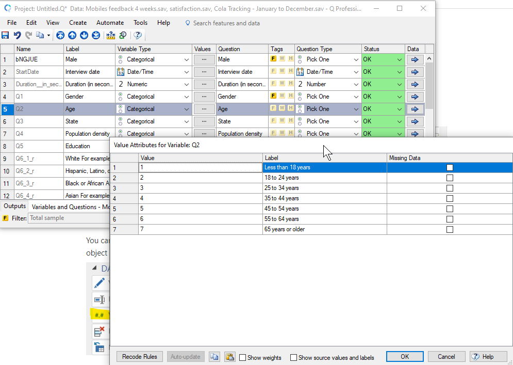Viewport: 513px width, 365px height.
Task: Click the Paste clipboard icon in the dialog
Action: pos(229,357)
